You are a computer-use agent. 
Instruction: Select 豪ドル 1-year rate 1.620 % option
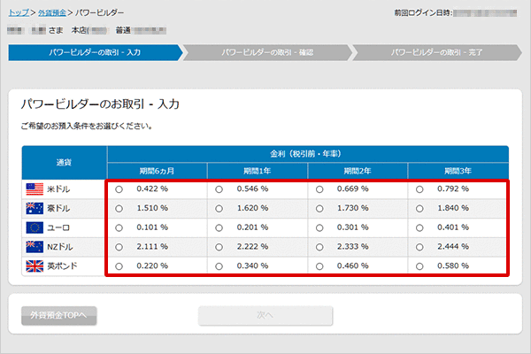tap(219, 208)
